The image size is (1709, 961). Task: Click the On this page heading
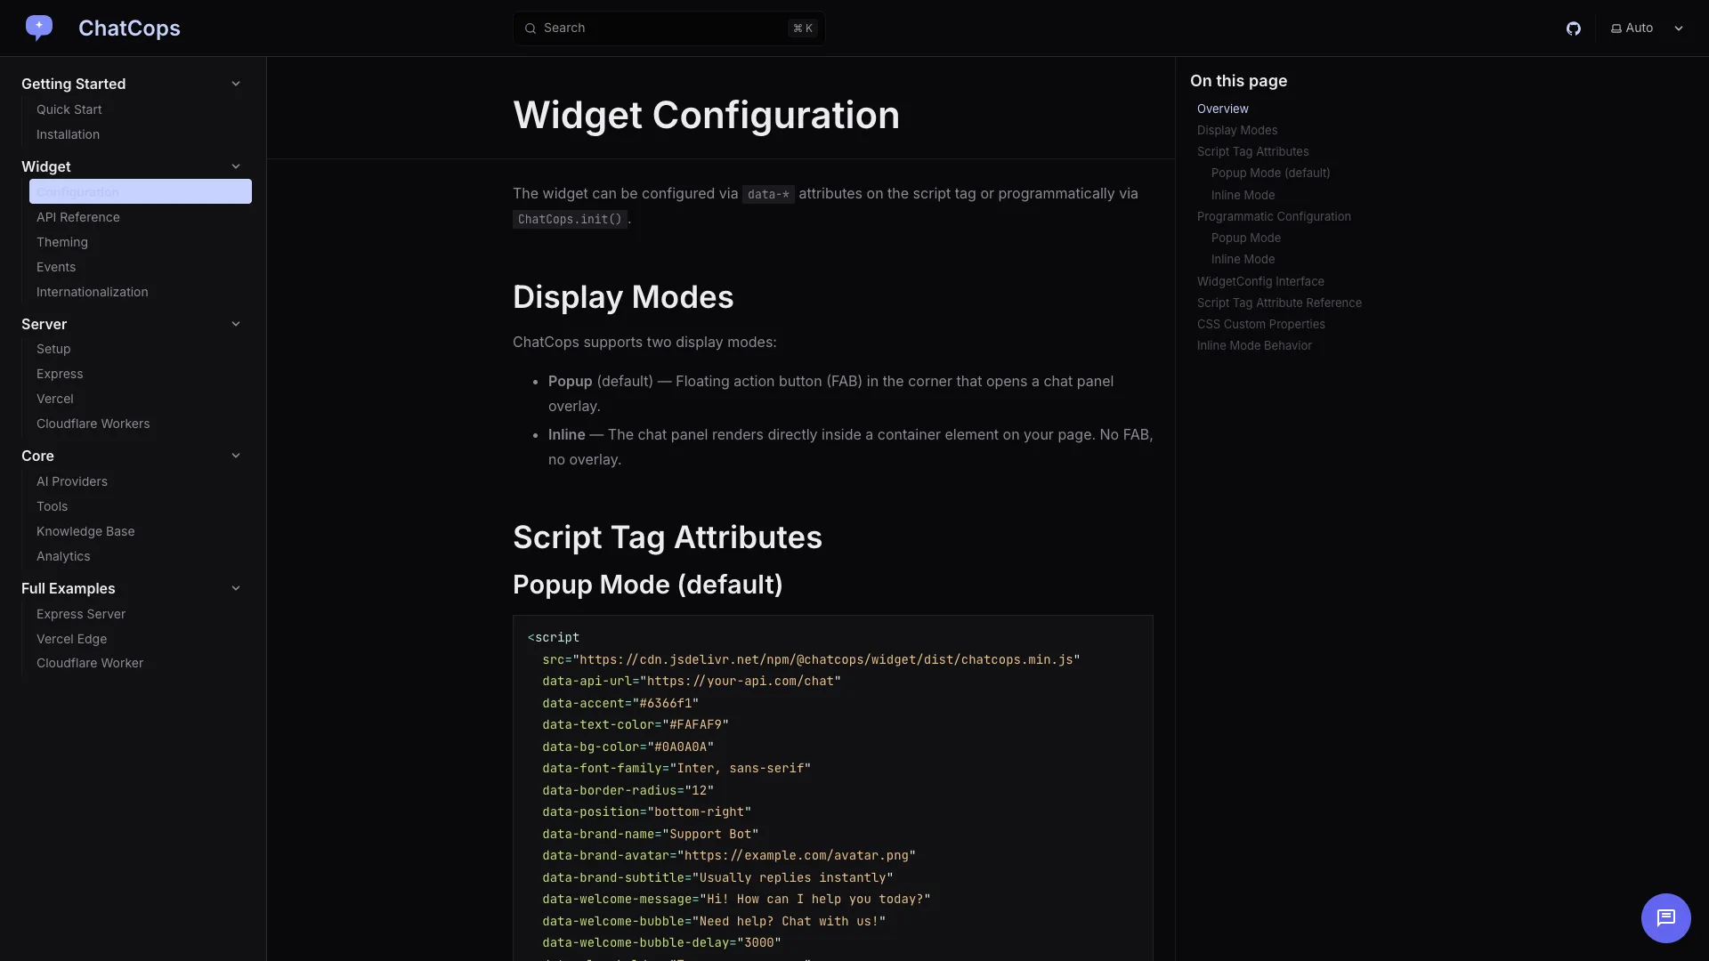coord(1238,81)
